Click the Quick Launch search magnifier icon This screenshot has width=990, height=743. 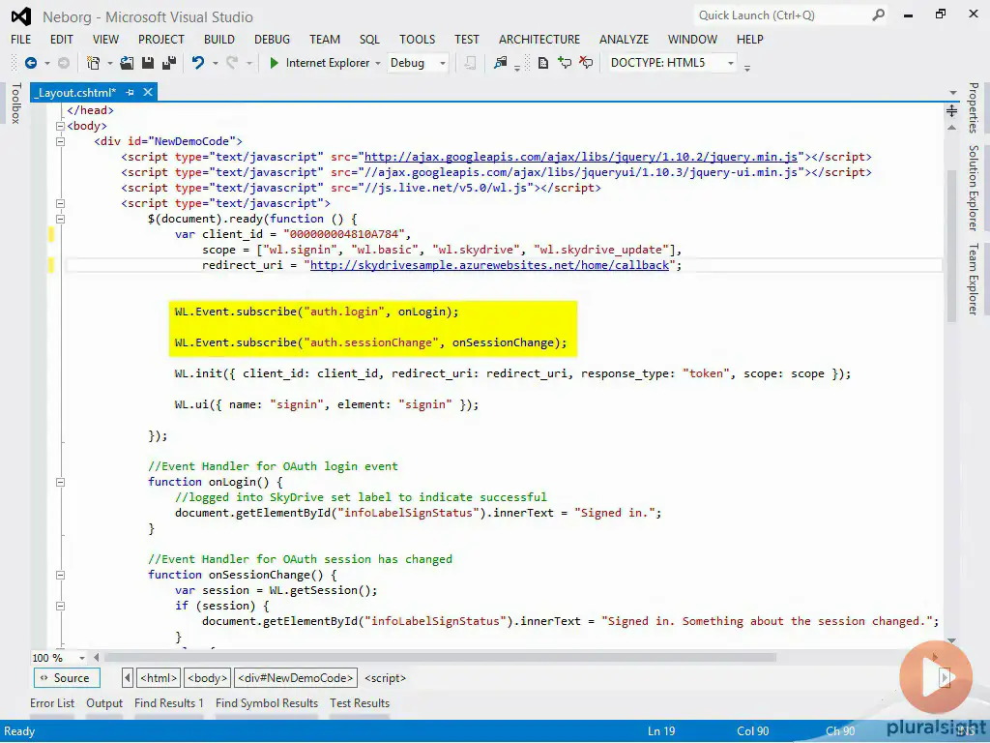(878, 15)
